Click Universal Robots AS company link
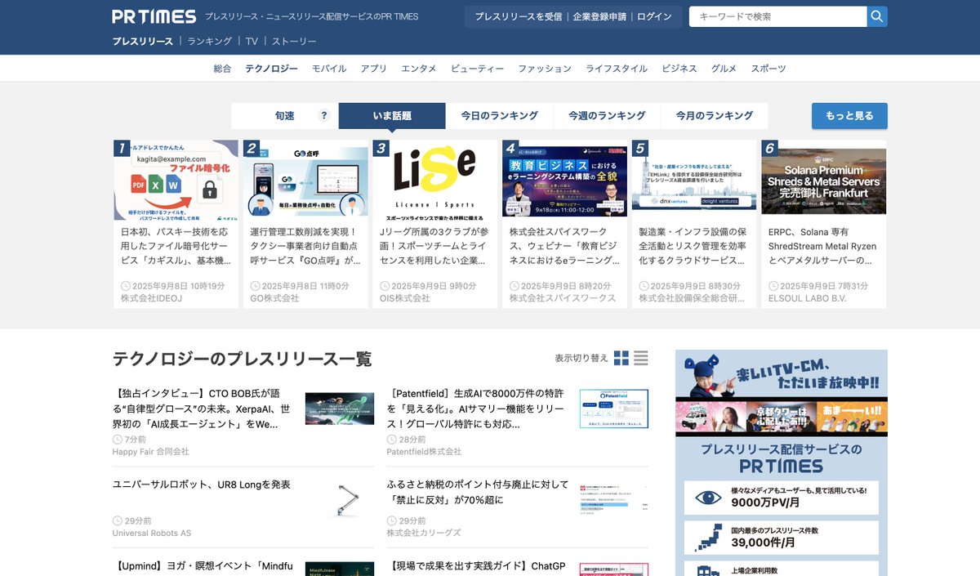Viewport: 980px width, 576px height. pyautogui.click(x=152, y=534)
